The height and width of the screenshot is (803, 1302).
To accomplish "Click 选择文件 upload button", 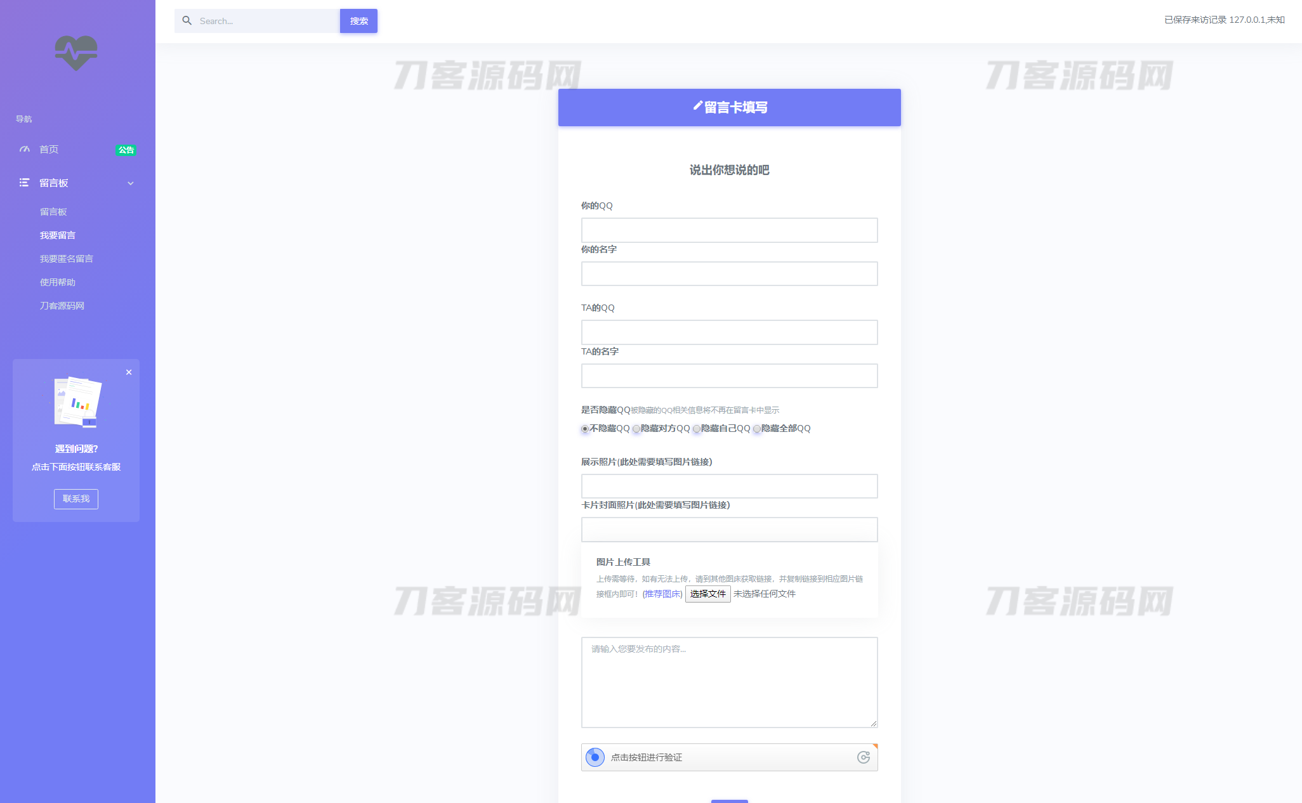I will click(707, 593).
